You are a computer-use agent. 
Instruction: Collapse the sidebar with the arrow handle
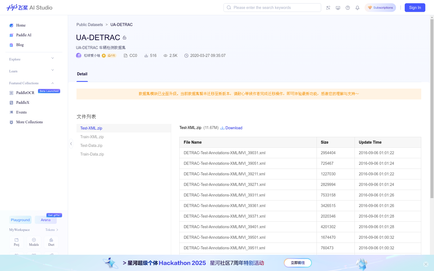tap(71, 144)
